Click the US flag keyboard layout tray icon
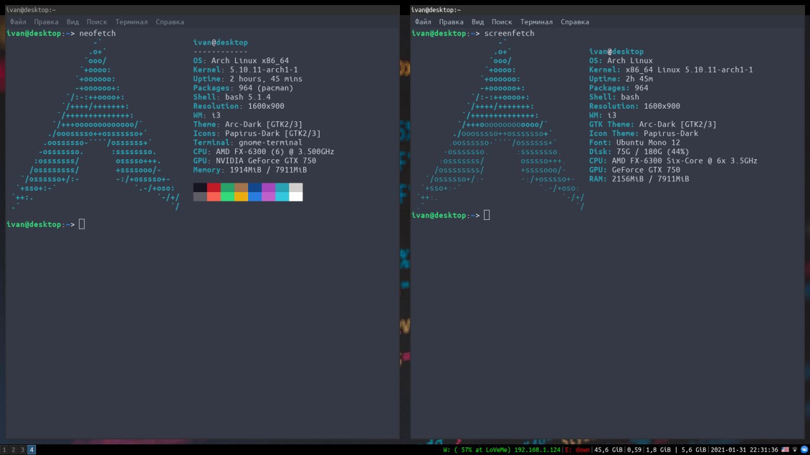810x455 pixels. (785, 449)
